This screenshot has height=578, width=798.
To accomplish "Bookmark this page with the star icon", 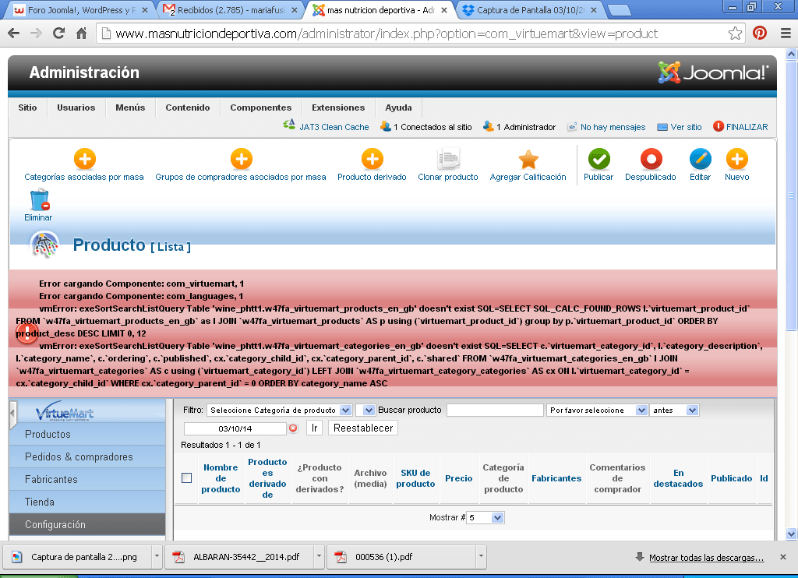I will pos(735,33).
